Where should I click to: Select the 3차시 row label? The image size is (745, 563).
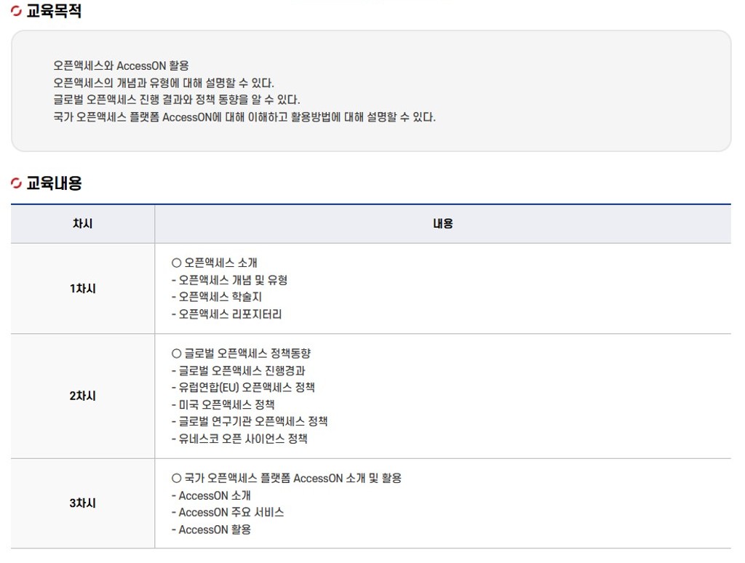point(82,503)
